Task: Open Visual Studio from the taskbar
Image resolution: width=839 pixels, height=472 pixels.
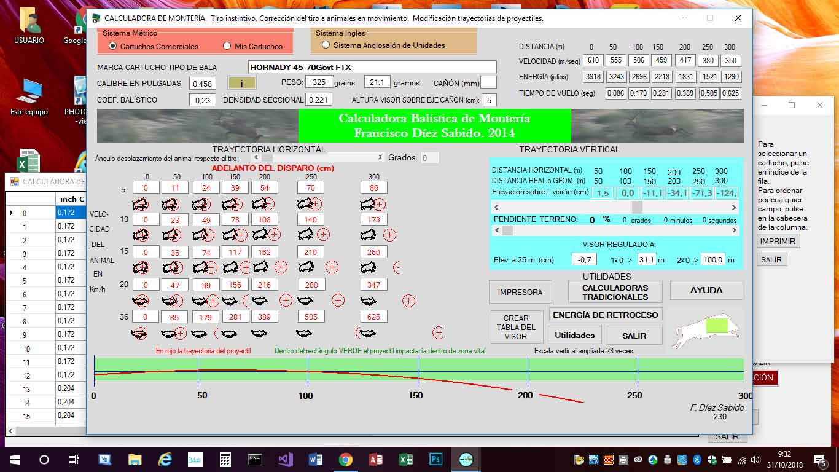Action: coord(286,459)
